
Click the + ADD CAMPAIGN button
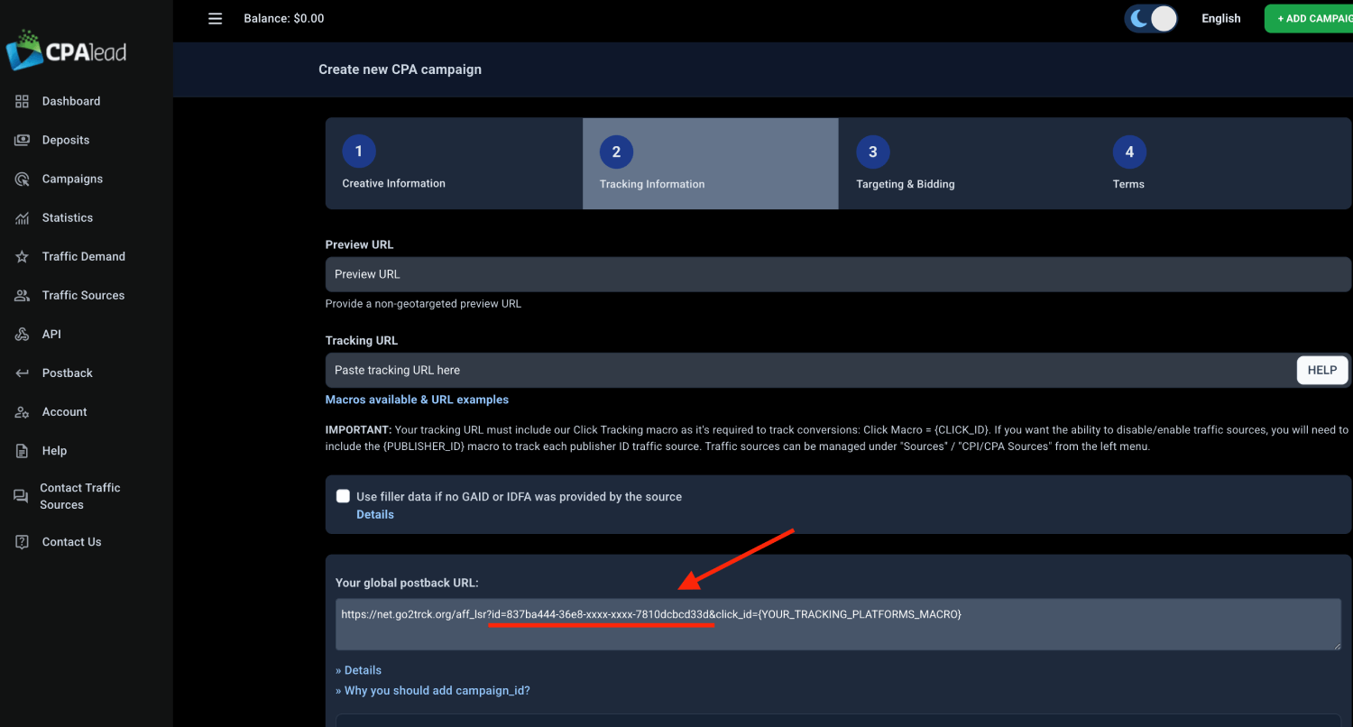(1310, 19)
